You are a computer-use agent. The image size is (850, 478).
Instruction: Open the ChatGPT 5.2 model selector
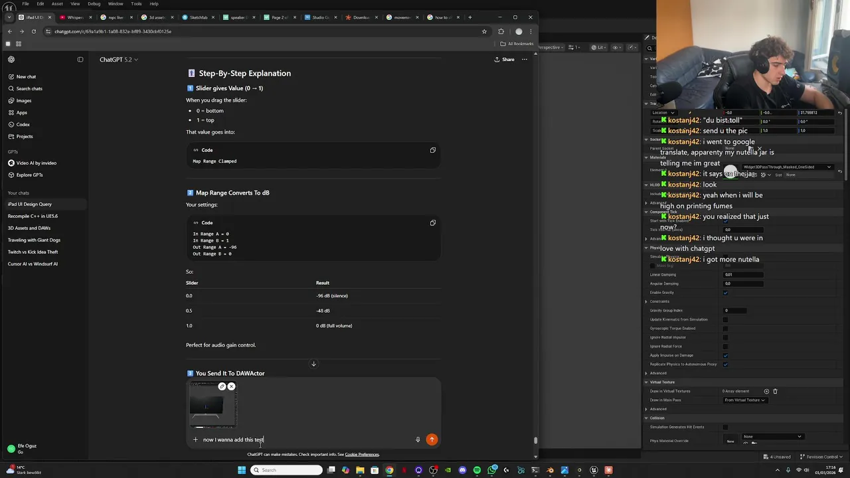(x=119, y=60)
